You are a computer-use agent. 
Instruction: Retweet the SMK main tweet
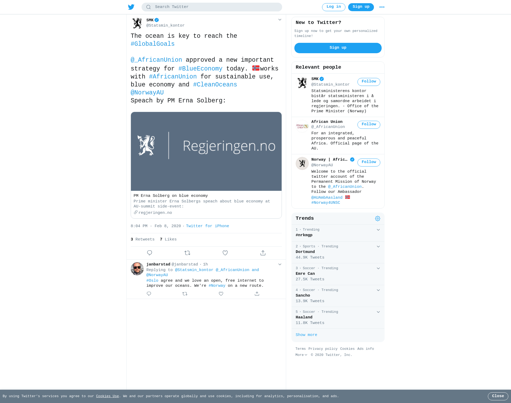coord(187,253)
